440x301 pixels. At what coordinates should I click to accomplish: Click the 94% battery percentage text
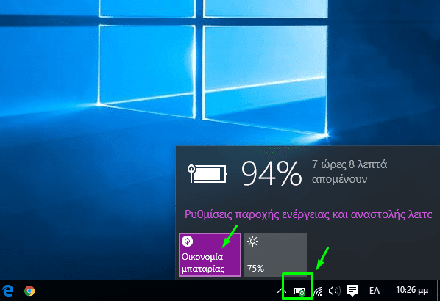coord(272,173)
